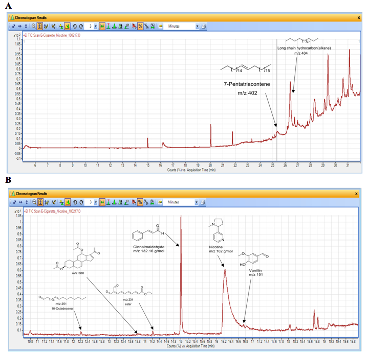Click the redo rotate arrow in panel B toolbar
This screenshot has height=354, width=367.
point(81,202)
